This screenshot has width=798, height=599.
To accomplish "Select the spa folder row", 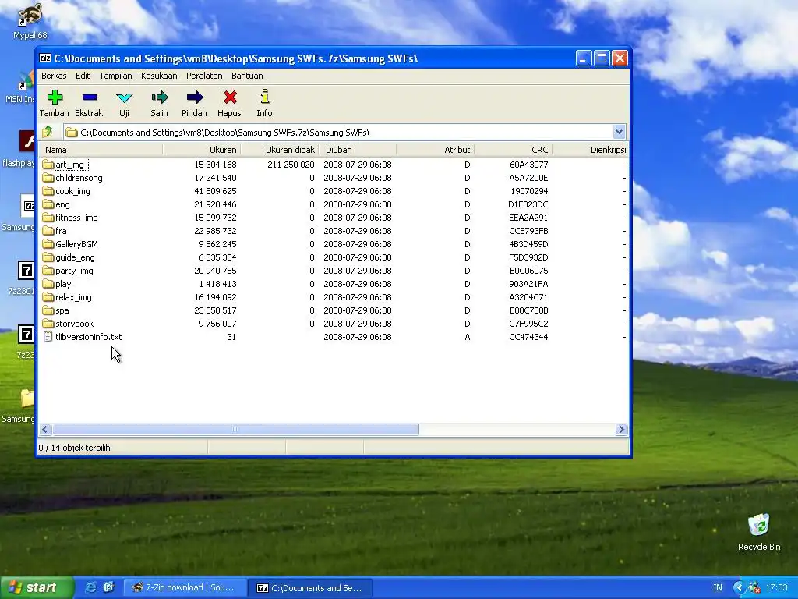I will pyautogui.click(x=334, y=310).
